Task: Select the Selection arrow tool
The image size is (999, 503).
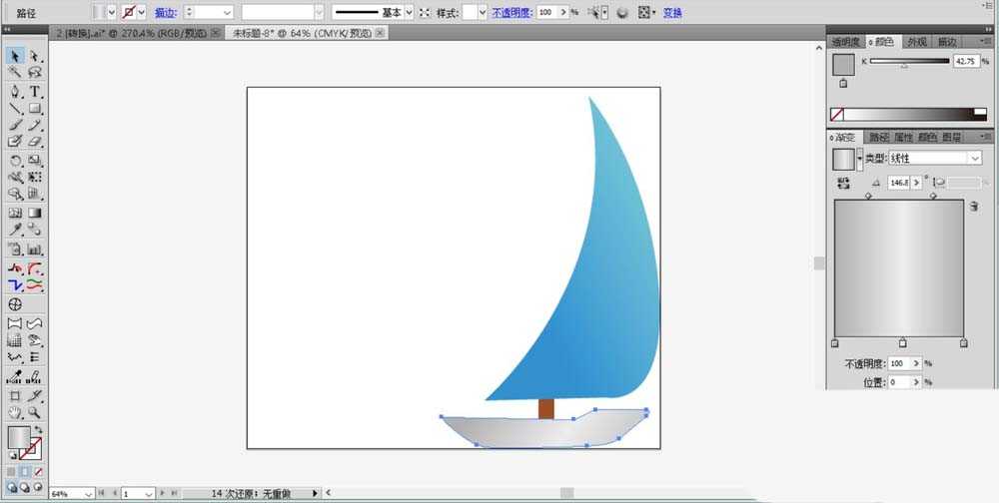Action: [15, 56]
